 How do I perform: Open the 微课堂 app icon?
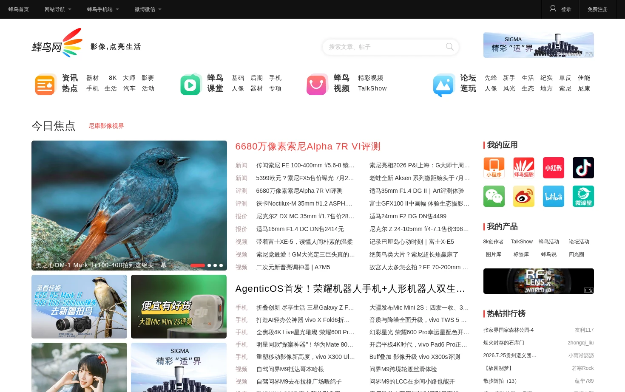point(583,196)
